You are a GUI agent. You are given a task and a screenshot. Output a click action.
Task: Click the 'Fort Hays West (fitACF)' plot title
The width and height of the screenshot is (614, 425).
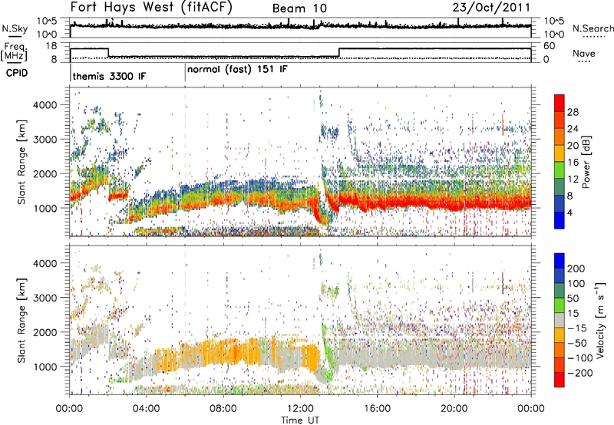click(x=151, y=7)
